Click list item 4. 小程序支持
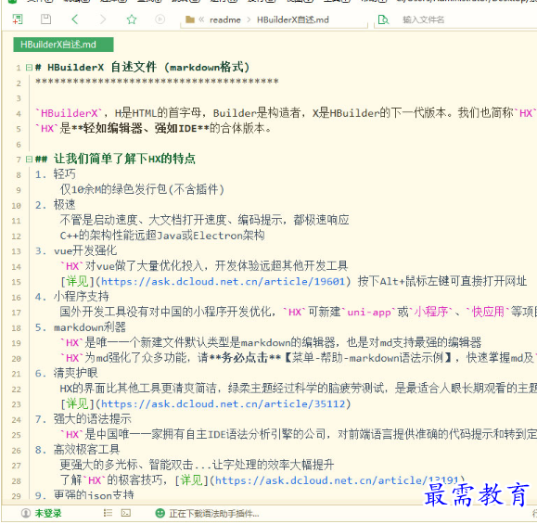Screen dimensions: 537x524 click(72, 297)
